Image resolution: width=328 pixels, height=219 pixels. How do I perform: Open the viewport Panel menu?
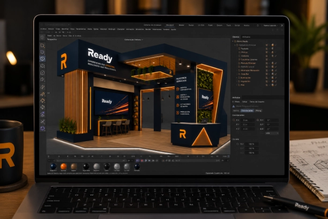[49, 36]
